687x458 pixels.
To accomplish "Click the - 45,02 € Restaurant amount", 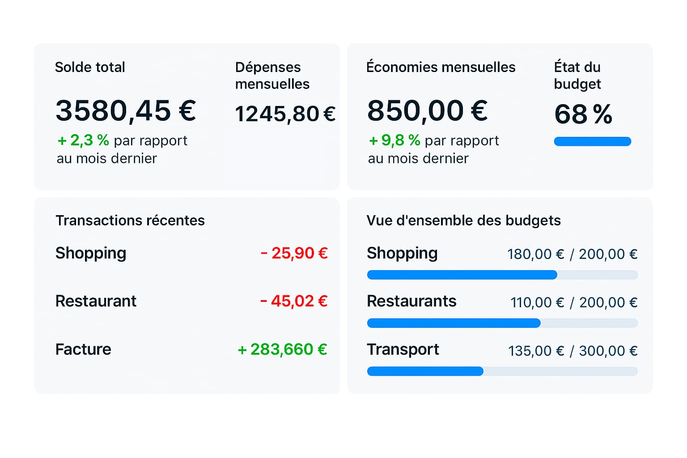I will point(294,301).
